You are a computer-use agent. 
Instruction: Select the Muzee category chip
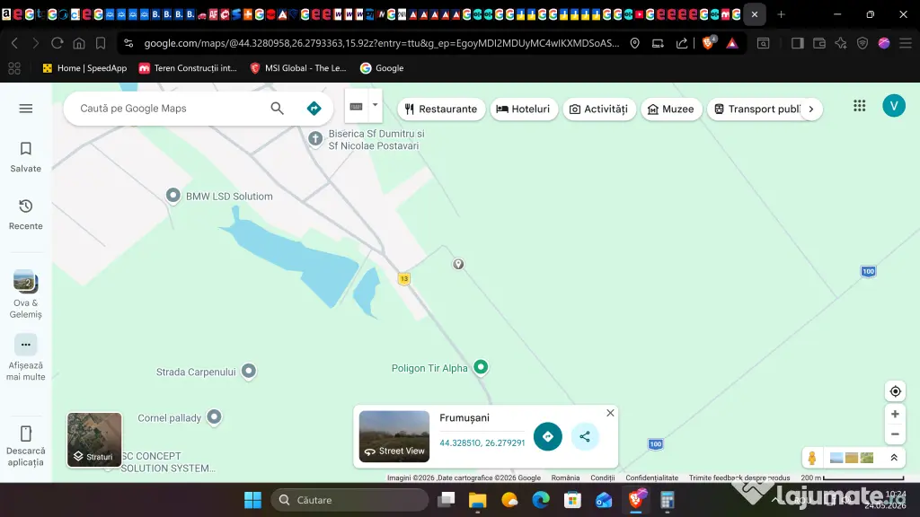coord(671,109)
